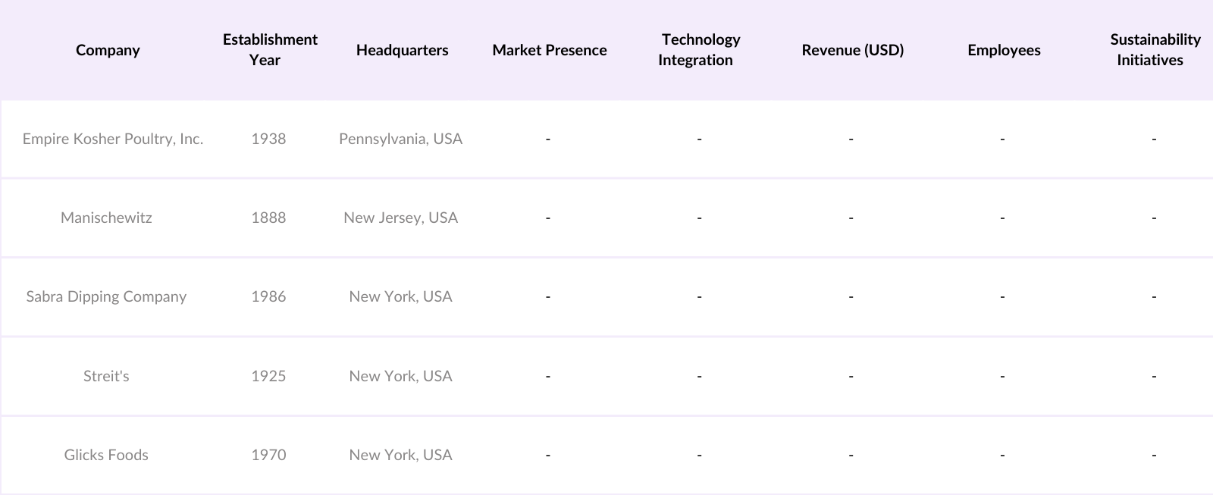Click Empire Kosher's Employees dash cell

tap(1003, 139)
